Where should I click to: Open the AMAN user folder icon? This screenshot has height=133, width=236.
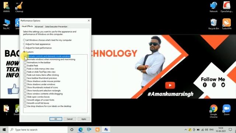7,7
